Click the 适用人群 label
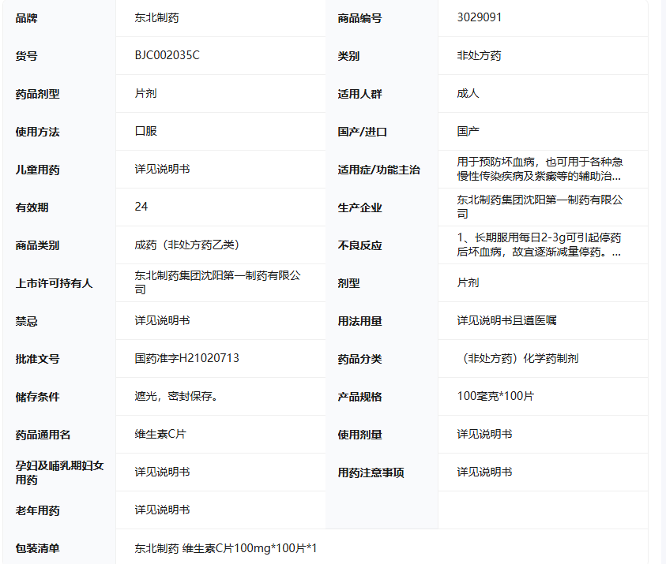This screenshot has height=564, width=666. click(359, 94)
